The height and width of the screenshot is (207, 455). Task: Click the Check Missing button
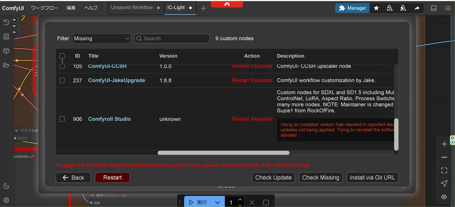click(x=321, y=177)
